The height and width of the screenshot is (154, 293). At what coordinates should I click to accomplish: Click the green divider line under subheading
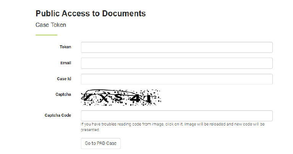pos(46,35)
